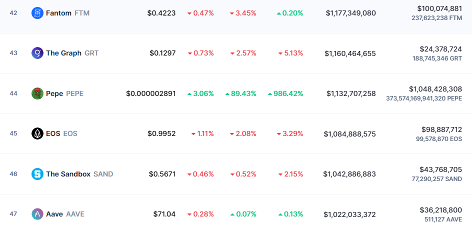Screen dimensions: 472x230
Task: Open the EOS coin name link
Action: 52,133
